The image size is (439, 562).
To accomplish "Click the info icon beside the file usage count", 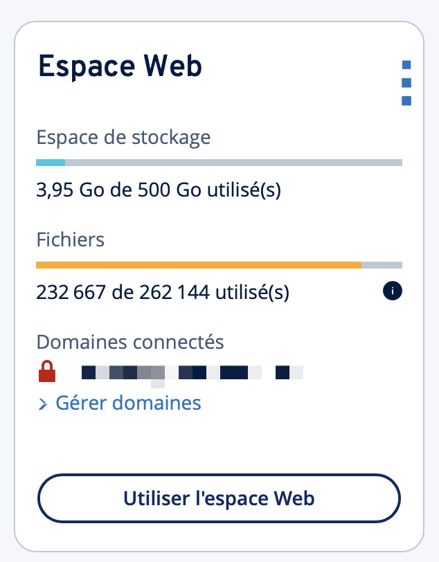I will [x=391, y=291].
